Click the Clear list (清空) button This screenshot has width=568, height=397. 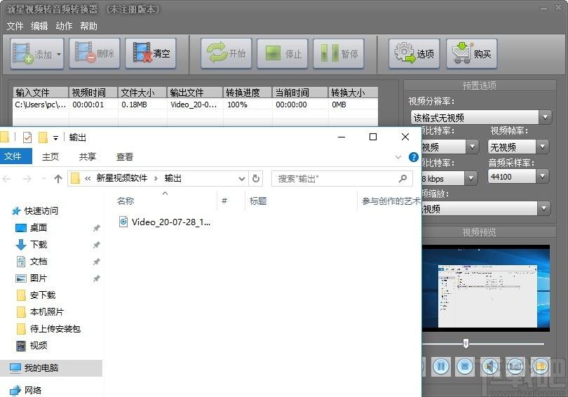[x=151, y=53]
